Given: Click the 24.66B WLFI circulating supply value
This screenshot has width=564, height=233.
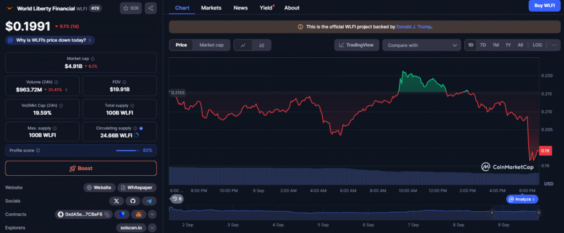Looking at the screenshot, I should pos(116,135).
